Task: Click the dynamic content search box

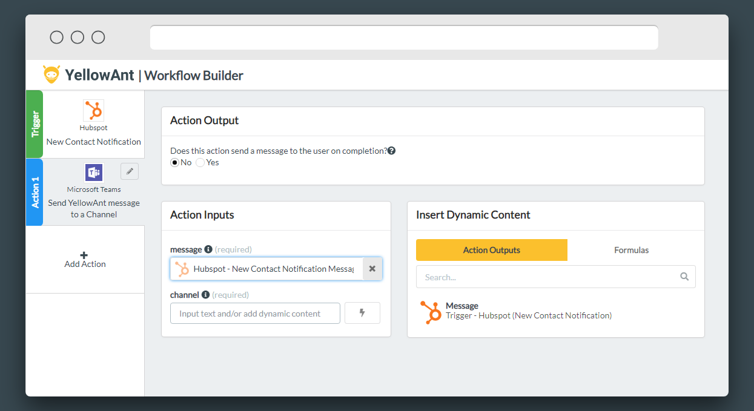Action: pyautogui.click(x=545, y=276)
